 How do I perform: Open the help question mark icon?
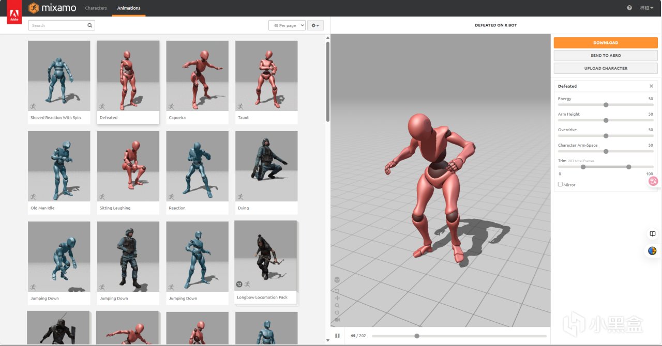click(x=629, y=8)
